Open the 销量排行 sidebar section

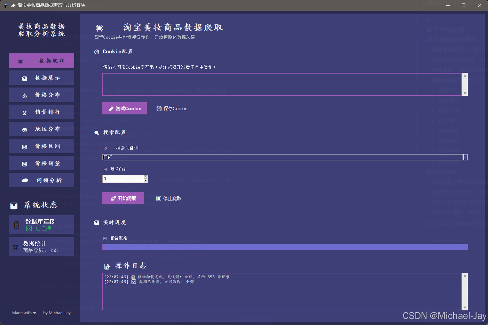(x=41, y=112)
